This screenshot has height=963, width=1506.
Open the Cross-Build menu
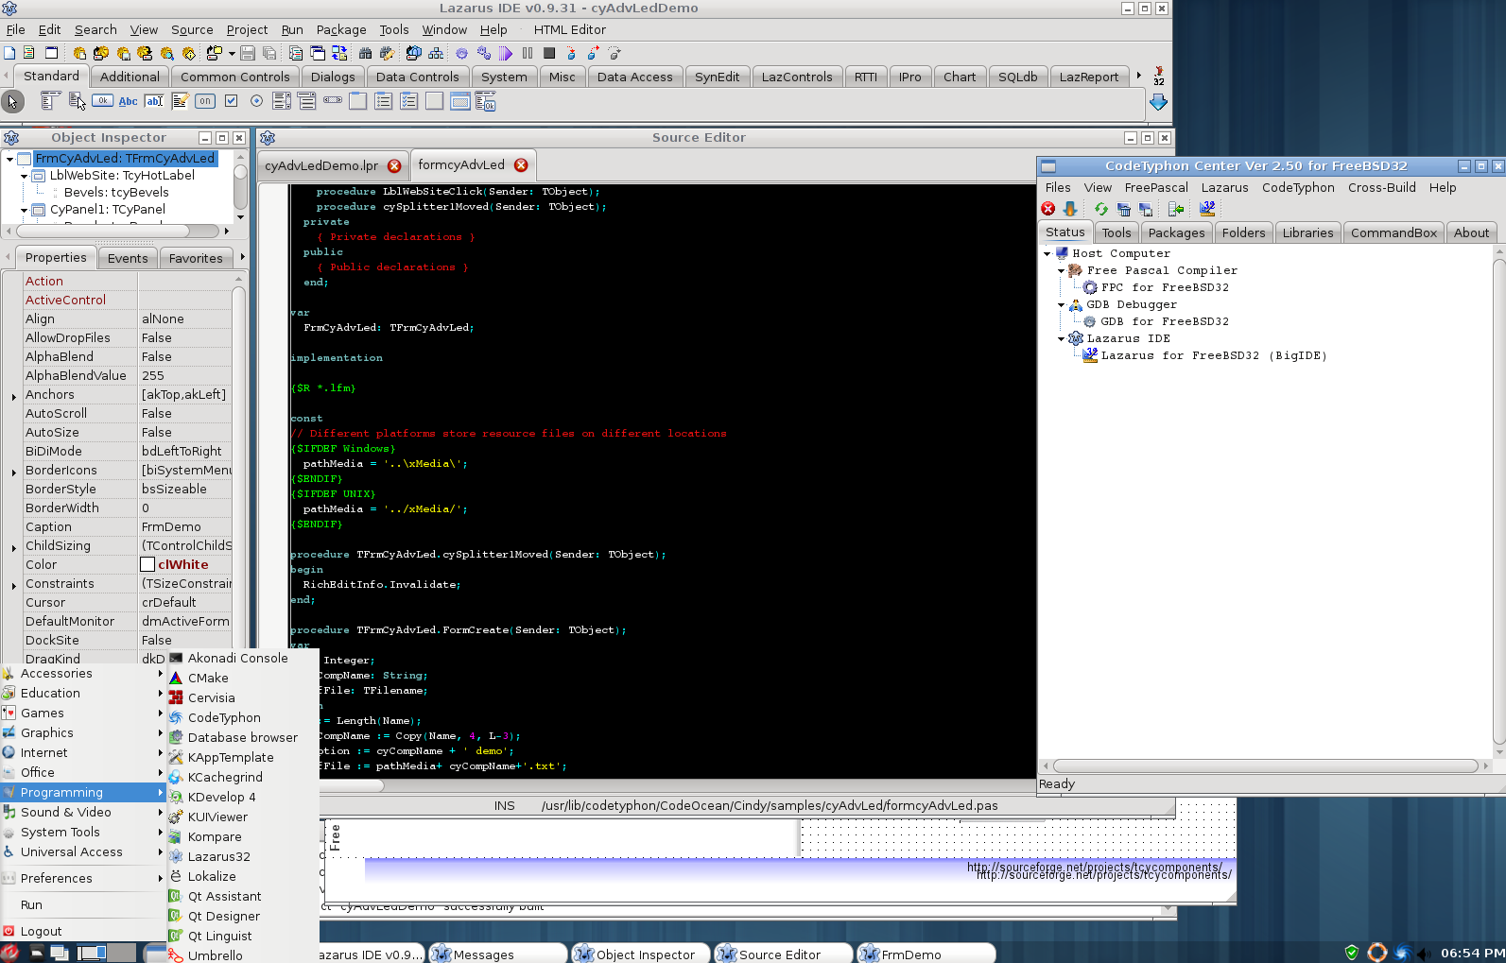click(1381, 187)
